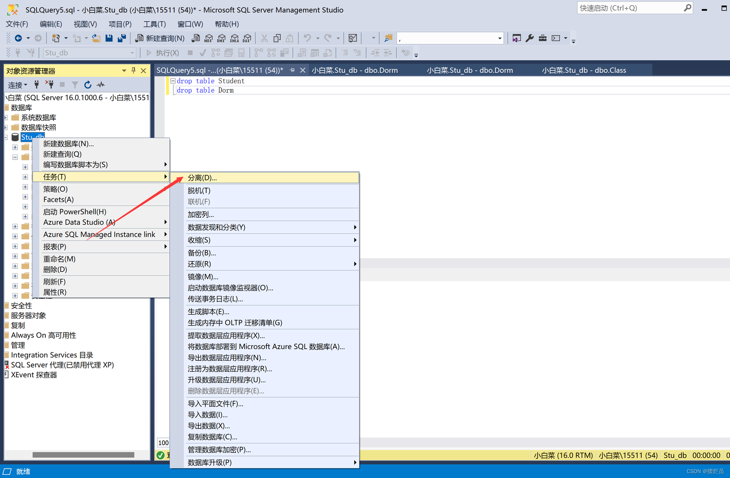Collapse the drop table code region
730x478 pixels.
[173, 81]
